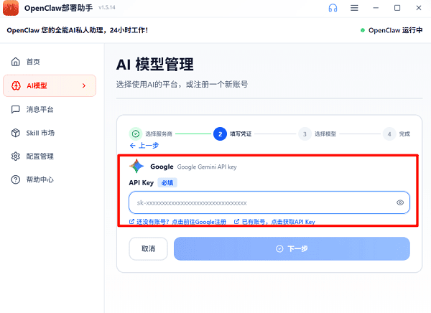Close the OpenClaw window
Image resolution: width=431 pixels, height=313 pixels.
coord(419,8)
